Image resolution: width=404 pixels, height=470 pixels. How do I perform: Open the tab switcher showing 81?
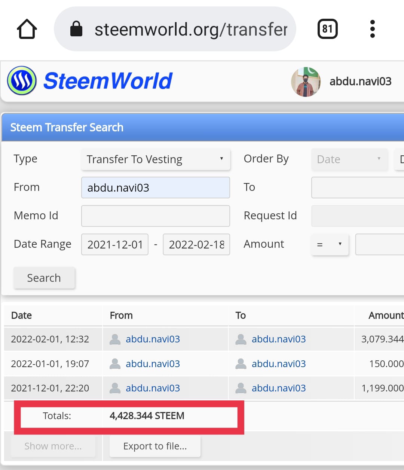click(x=327, y=29)
